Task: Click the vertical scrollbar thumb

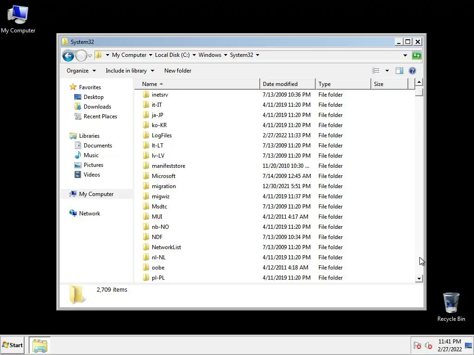Action: click(419, 92)
